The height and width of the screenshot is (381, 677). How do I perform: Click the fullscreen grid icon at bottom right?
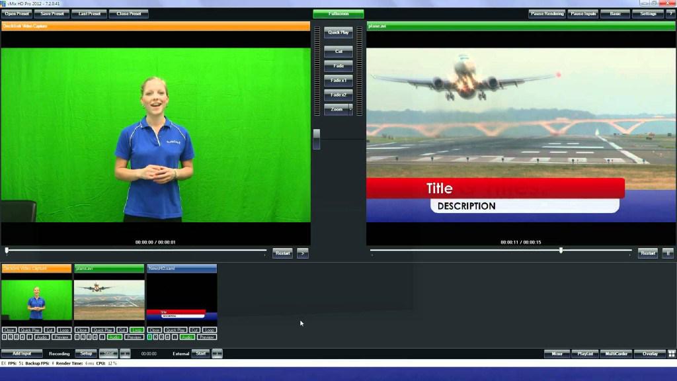pyautogui.click(x=672, y=353)
